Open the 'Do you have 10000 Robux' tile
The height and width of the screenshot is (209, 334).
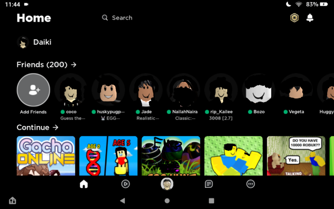[296, 156]
